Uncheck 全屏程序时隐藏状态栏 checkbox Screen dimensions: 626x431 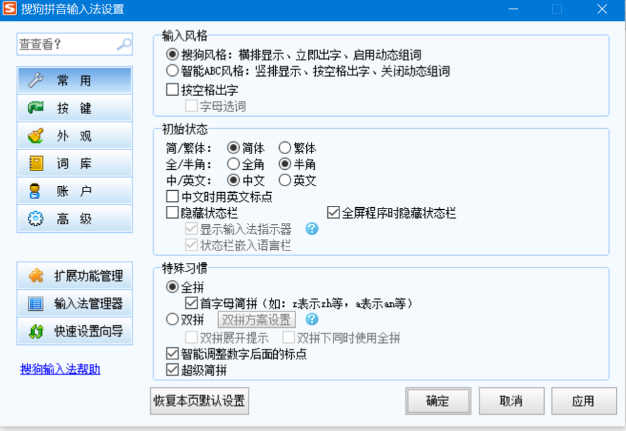pos(333,212)
